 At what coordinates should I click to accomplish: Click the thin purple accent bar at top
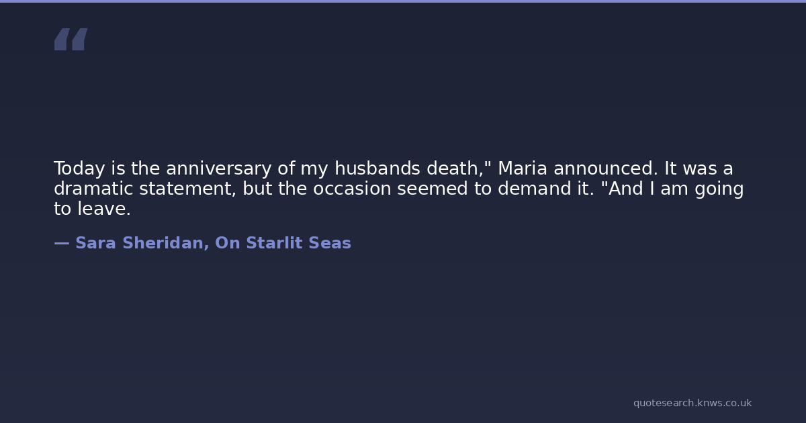coord(403,1)
